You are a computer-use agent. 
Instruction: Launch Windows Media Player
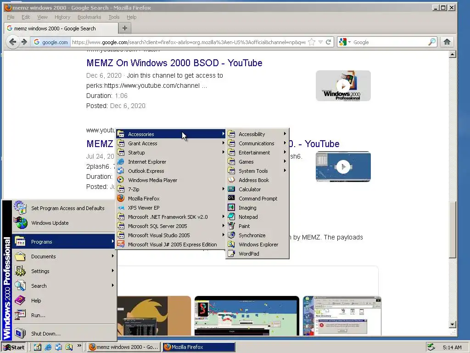pyautogui.click(x=171, y=180)
